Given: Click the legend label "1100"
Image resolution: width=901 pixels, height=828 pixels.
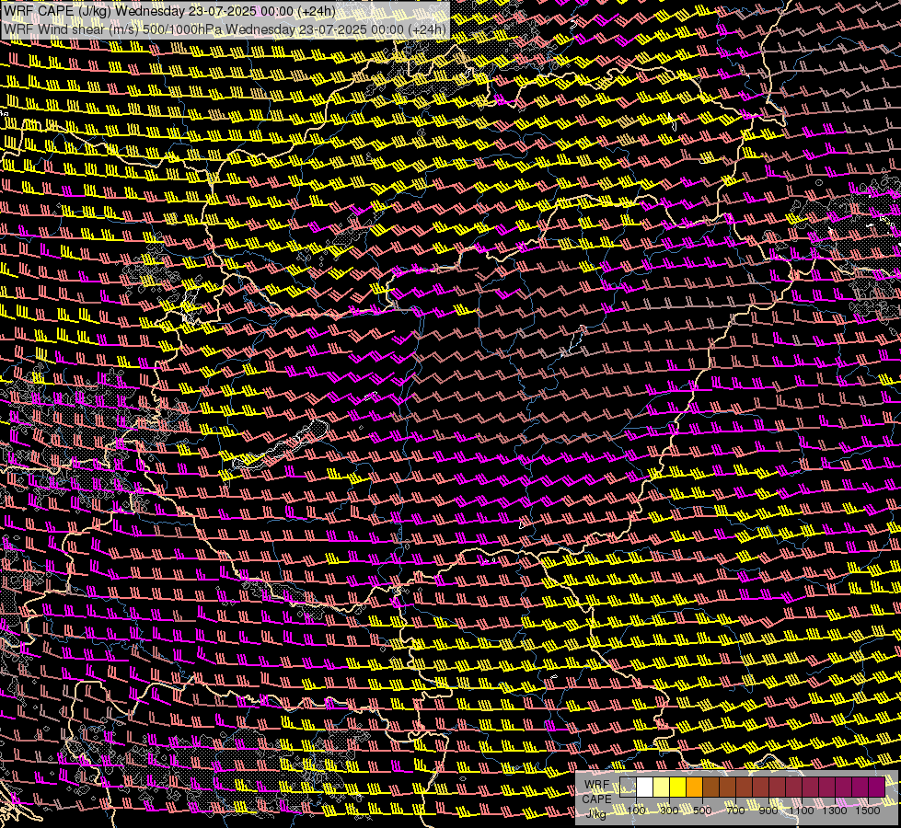Looking at the screenshot, I should pos(801,811).
